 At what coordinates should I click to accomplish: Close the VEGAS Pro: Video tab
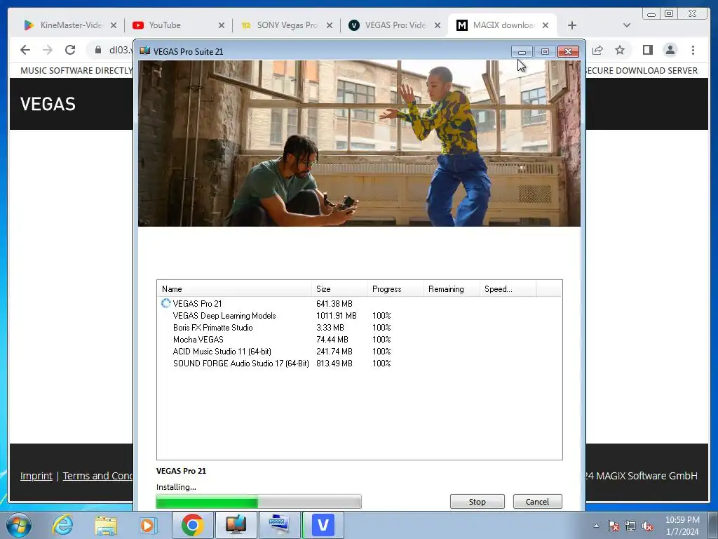(x=438, y=25)
